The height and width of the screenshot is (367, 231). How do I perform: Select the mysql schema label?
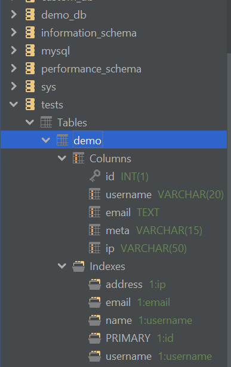pyautogui.click(x=56, y=51)
